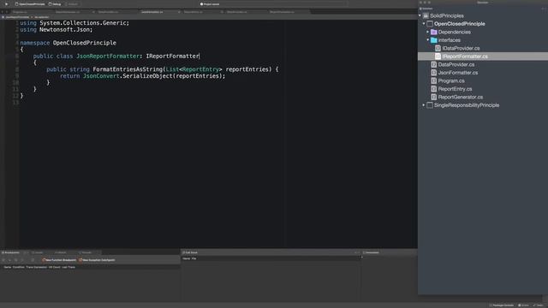Click the ReportEntry type in code
Viewport: 548px width, 308px height.
coord(200,69)
